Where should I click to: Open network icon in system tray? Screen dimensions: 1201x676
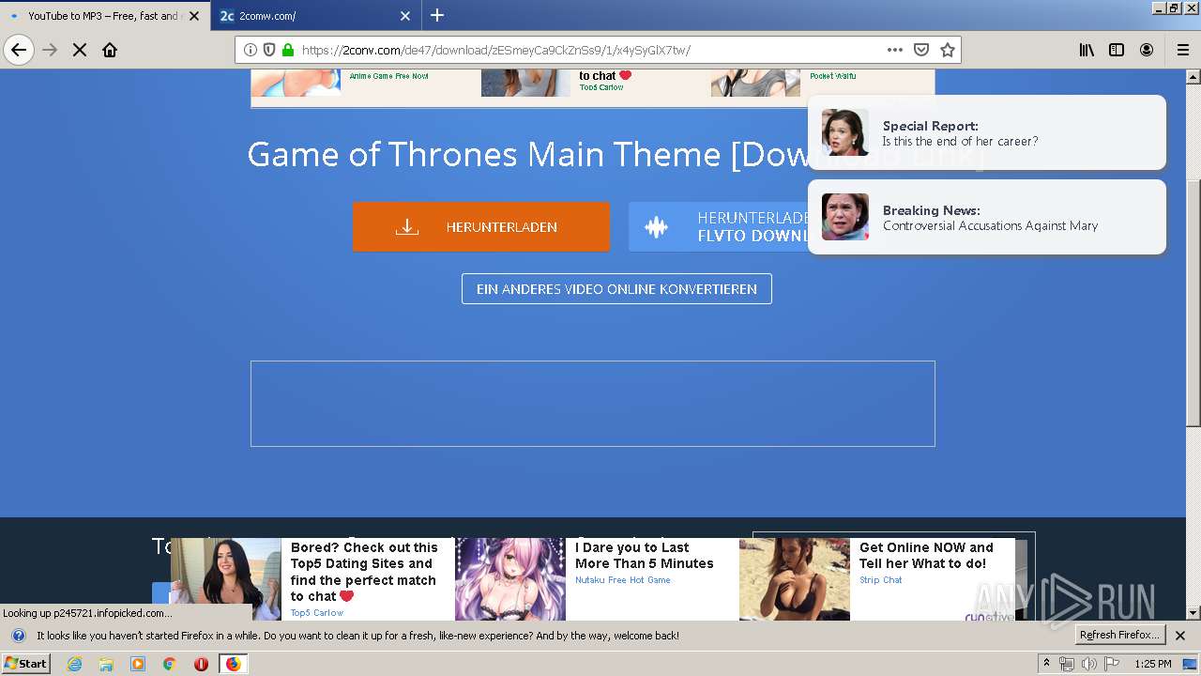click(1067, 664)
